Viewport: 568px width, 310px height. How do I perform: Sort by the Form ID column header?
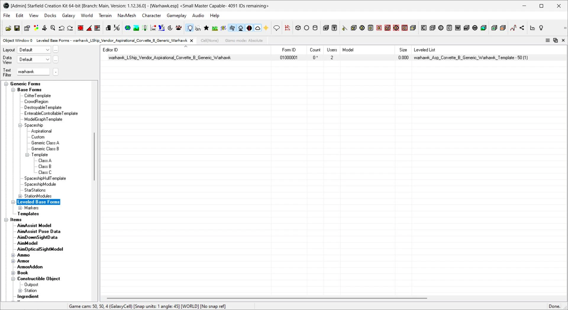[289, 50]
